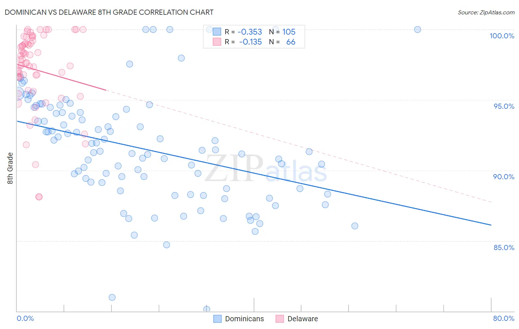This screenshot has width=519, height=329.
Task: Click the chart title text
Action: 109,12
